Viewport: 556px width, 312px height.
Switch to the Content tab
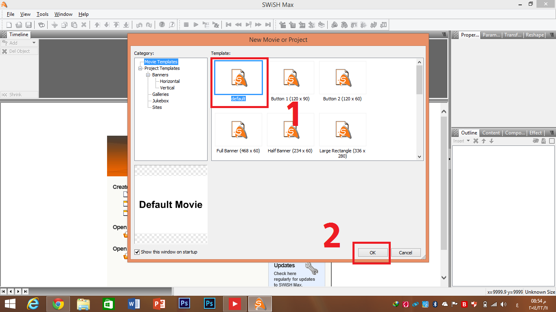click(x=491, y=133)
